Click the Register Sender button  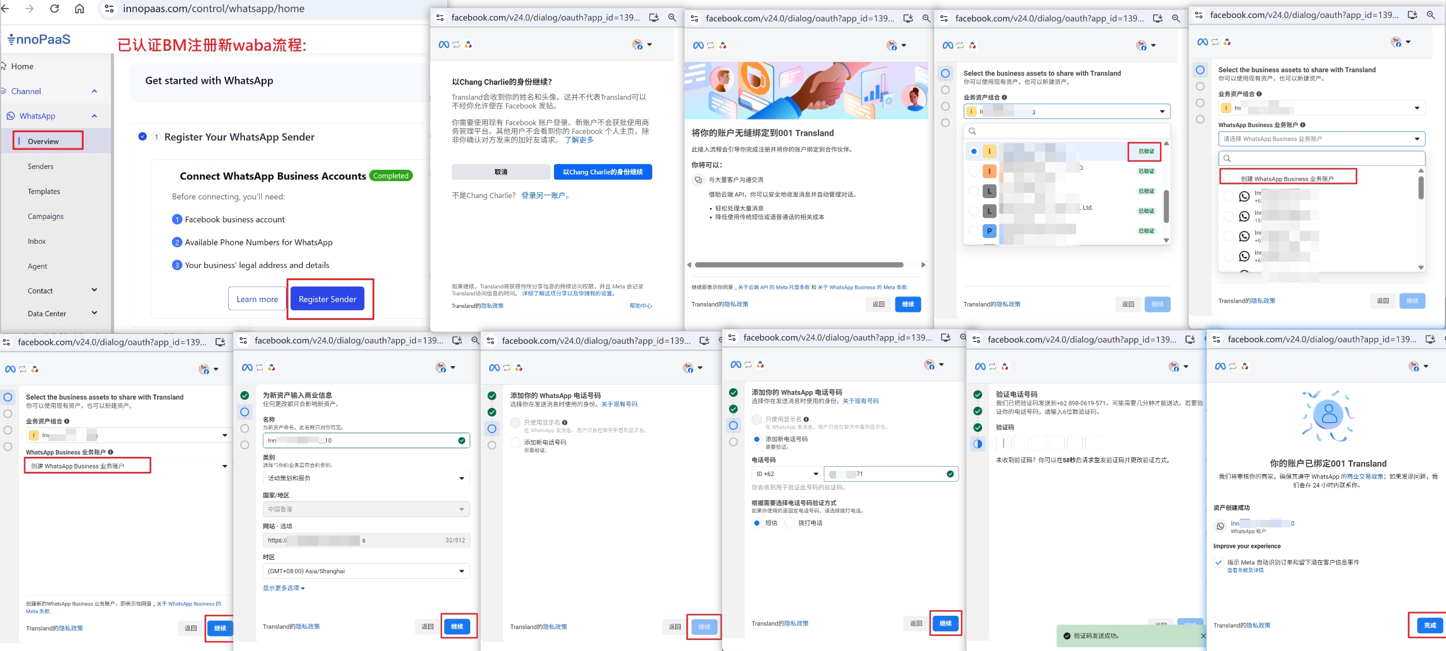327,299
